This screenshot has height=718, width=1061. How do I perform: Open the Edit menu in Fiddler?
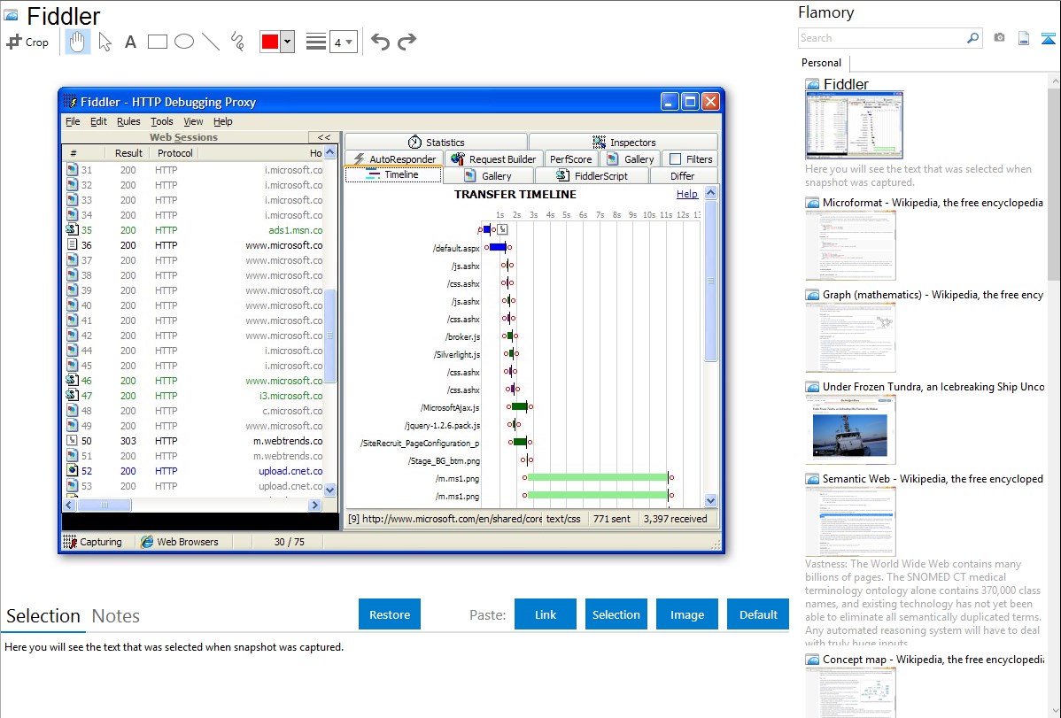click(x=99, y=122)
